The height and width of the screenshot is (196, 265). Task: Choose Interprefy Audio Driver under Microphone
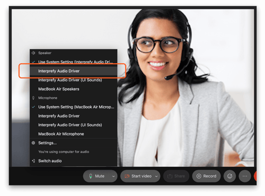74,116
